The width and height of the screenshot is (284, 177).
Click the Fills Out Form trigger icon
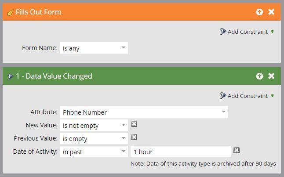(x=10, y=12)
